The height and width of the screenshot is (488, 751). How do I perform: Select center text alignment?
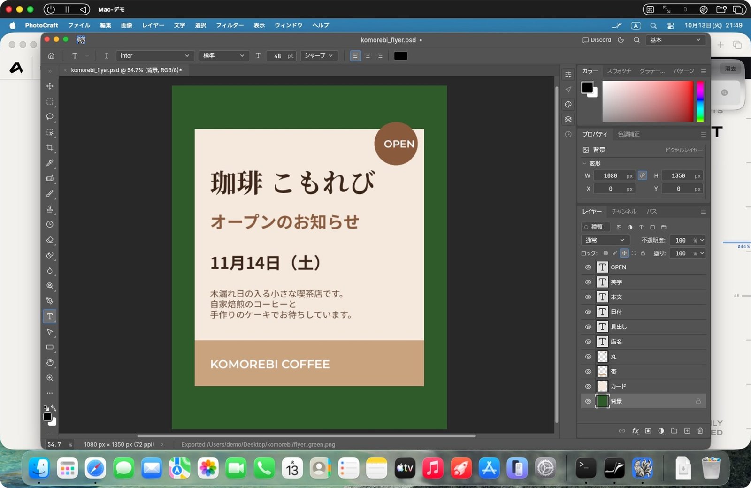pyautogui.click(x=368, y=56)
